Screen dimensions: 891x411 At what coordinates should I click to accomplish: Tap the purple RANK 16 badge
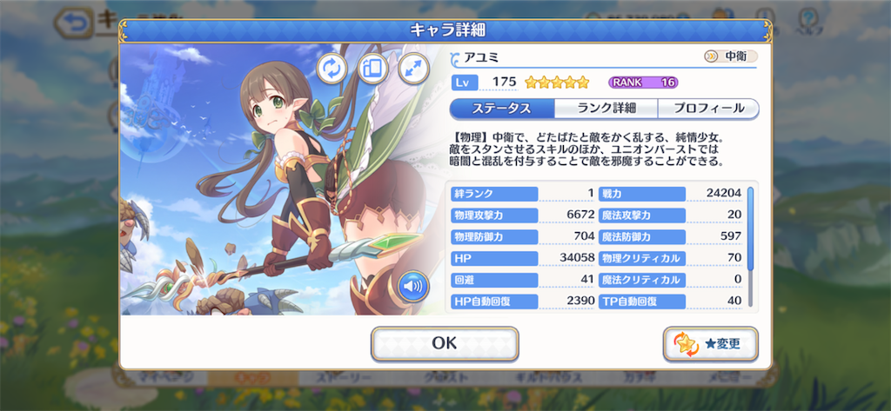click(x=643, y=83)
